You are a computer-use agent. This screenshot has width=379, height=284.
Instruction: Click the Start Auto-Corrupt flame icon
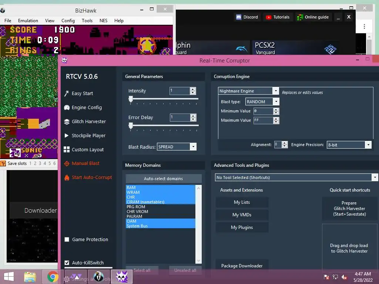67,177
